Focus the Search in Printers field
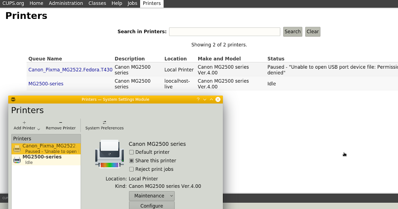The width and height of the screenshot is (398, 209). [225, 32]
